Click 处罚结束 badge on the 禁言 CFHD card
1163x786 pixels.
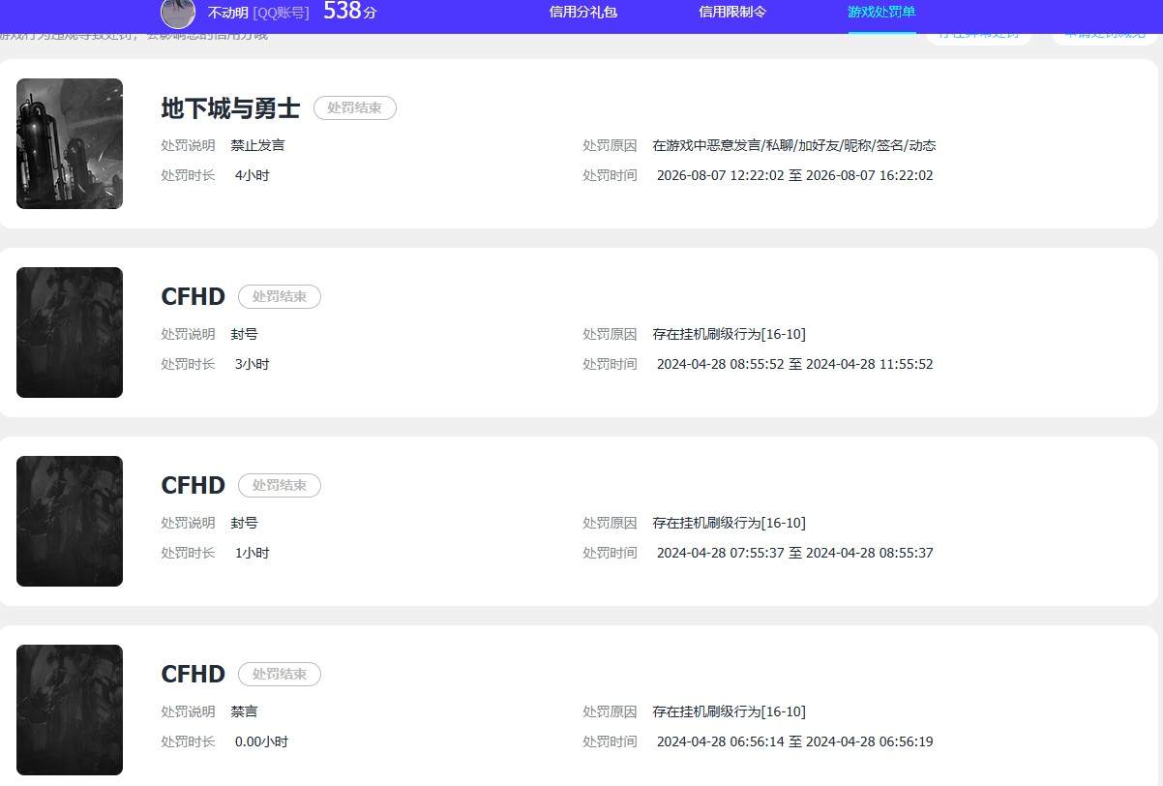[280, 675]
